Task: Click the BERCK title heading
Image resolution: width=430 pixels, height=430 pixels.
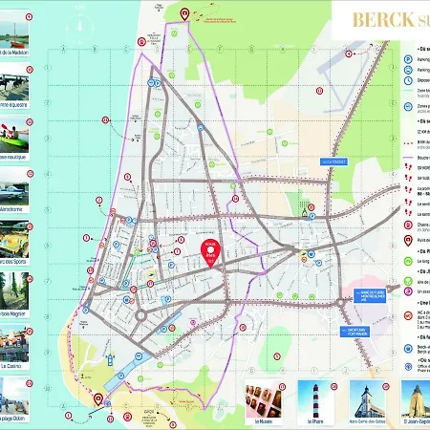Action: pos(383,20)
